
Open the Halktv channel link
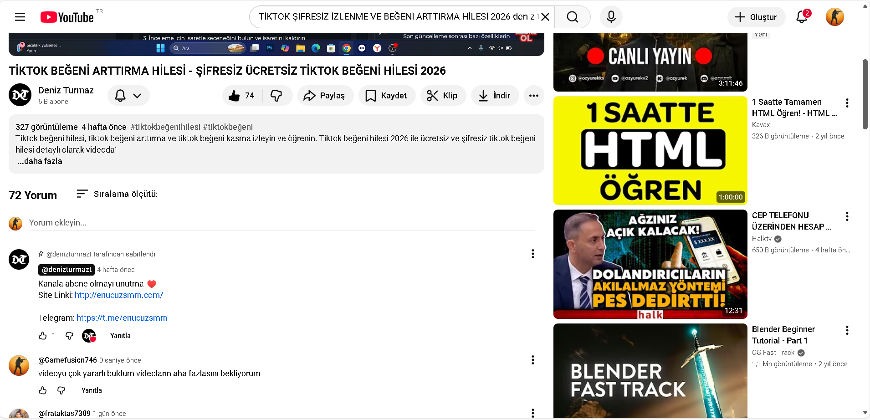pyautogui.click(x=762, y=239)
